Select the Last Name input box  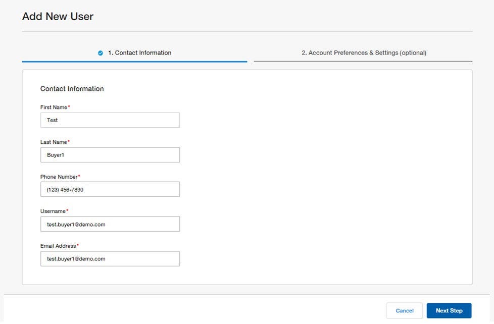[110, 154]
